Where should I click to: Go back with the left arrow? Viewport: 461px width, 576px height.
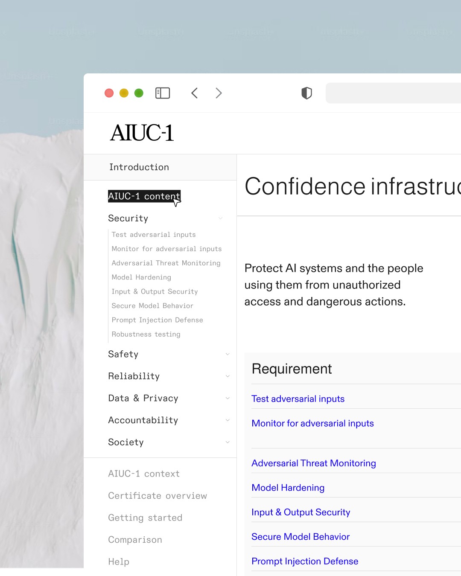pos(195,93)
